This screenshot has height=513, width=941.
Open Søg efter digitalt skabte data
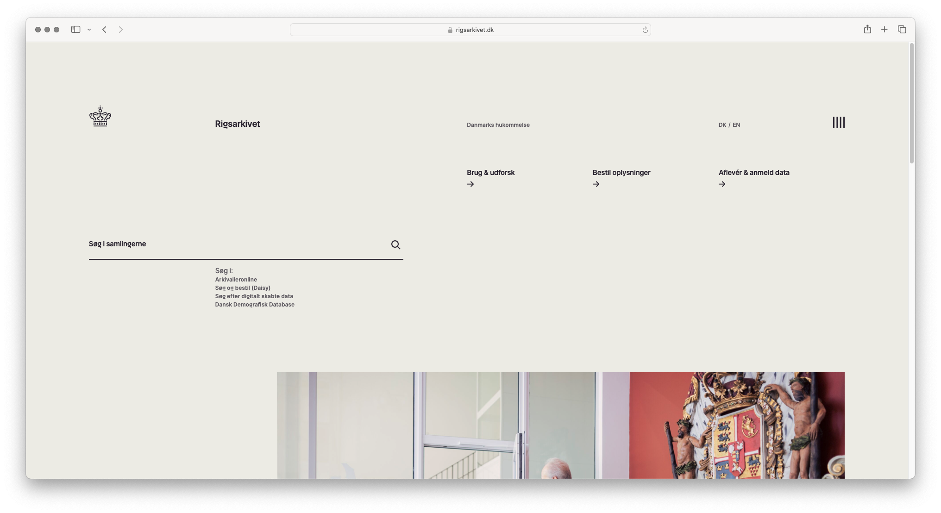pyautogui.click(x=254, y=296)
